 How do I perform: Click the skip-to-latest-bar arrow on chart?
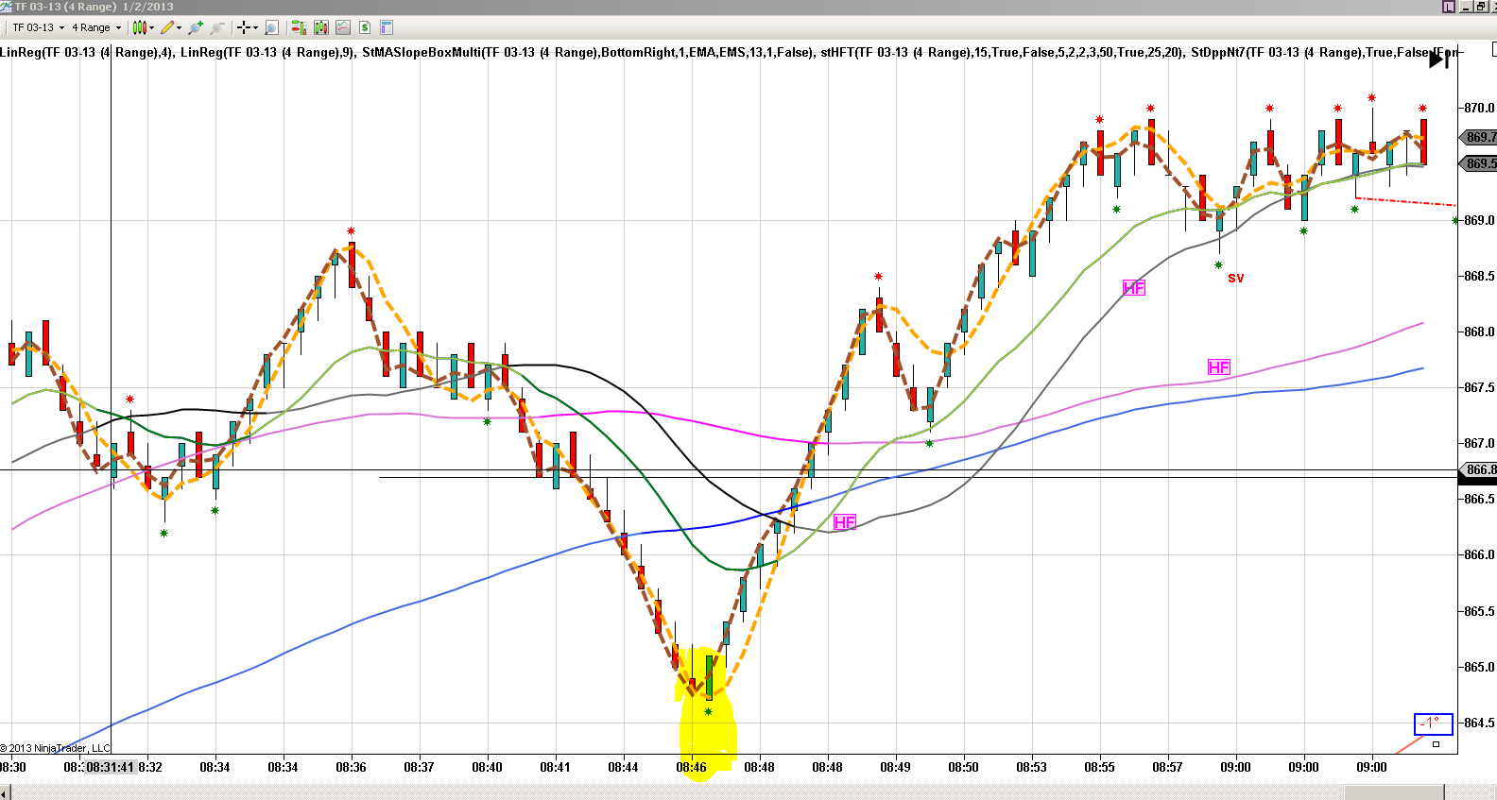tap(1438, 60)
